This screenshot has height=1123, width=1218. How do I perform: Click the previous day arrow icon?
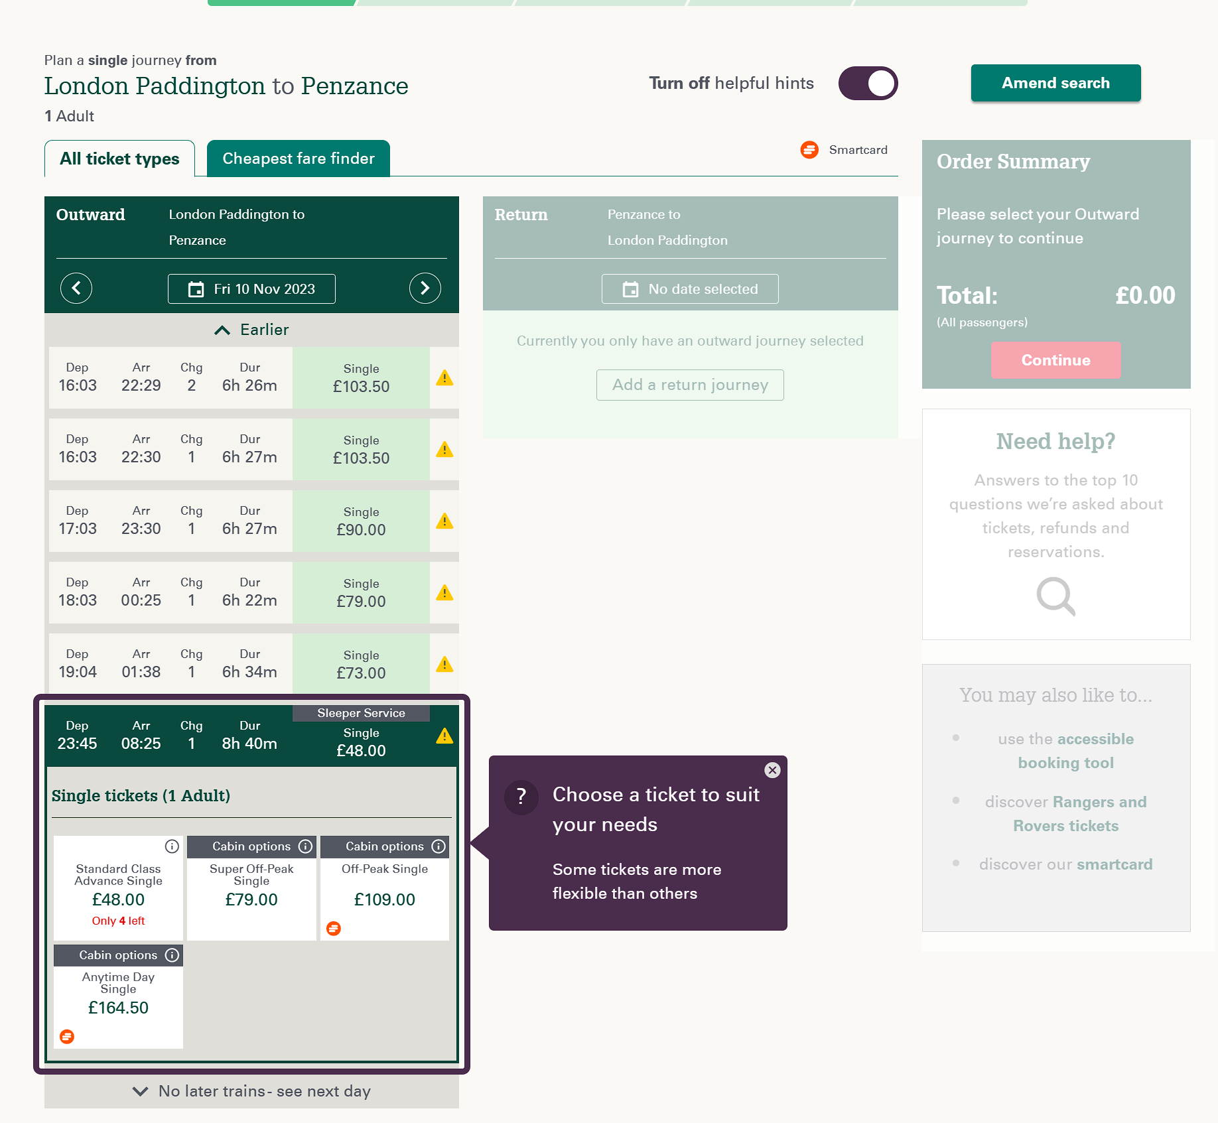(76, 289)
